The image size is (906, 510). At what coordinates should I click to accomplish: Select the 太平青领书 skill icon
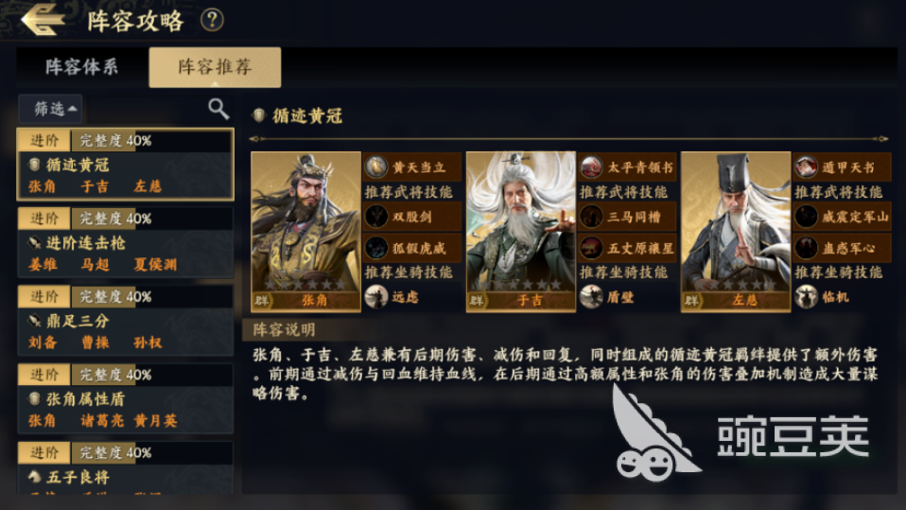591,167
